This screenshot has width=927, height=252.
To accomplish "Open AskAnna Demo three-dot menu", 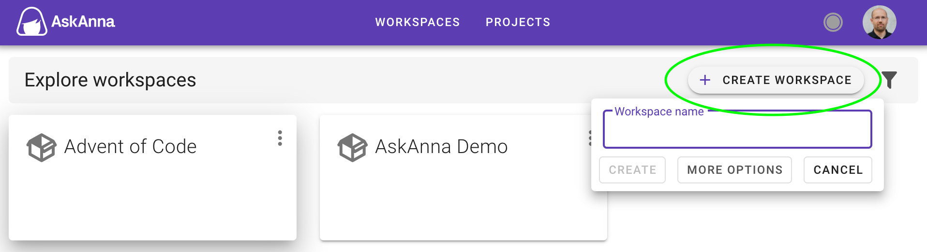I will click(x=589, y=138).
